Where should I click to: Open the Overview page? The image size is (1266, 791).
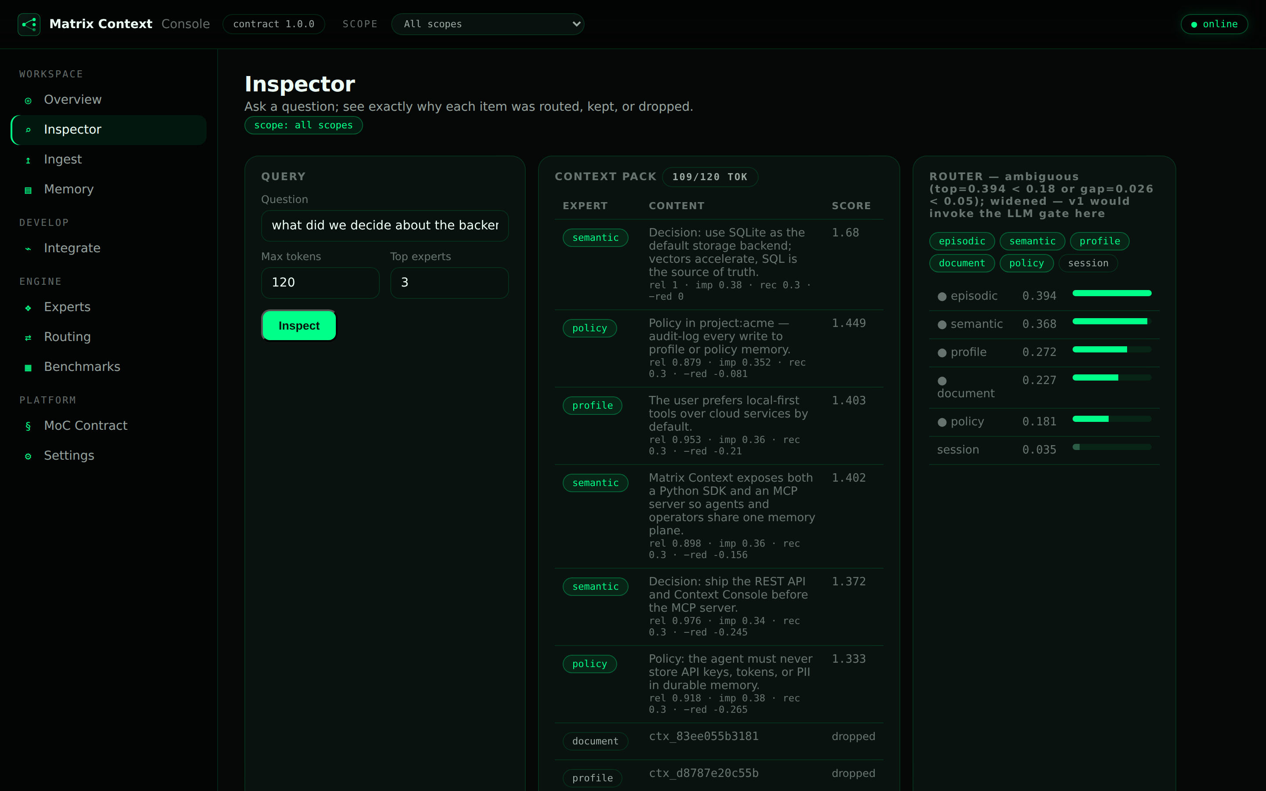point(108,99)
